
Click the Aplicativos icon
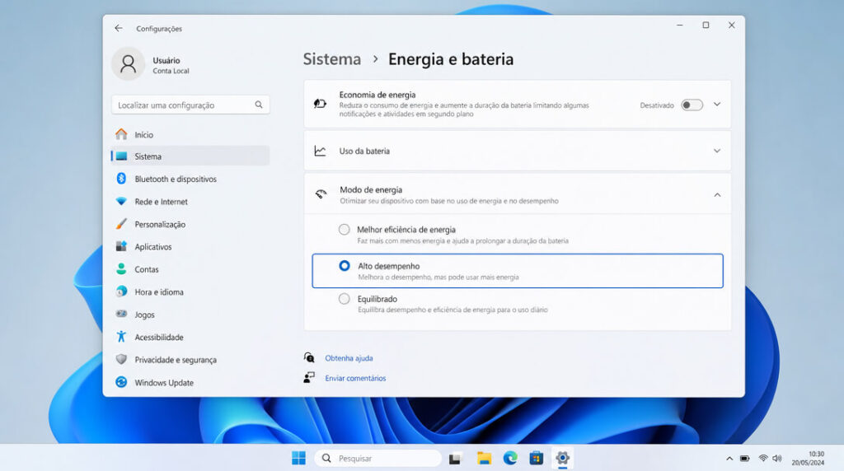coord(122,246)
